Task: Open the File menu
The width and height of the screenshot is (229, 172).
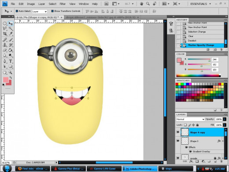Action: (x=13, y=4)
